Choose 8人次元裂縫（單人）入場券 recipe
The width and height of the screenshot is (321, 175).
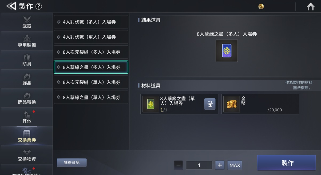coord(91,82)
